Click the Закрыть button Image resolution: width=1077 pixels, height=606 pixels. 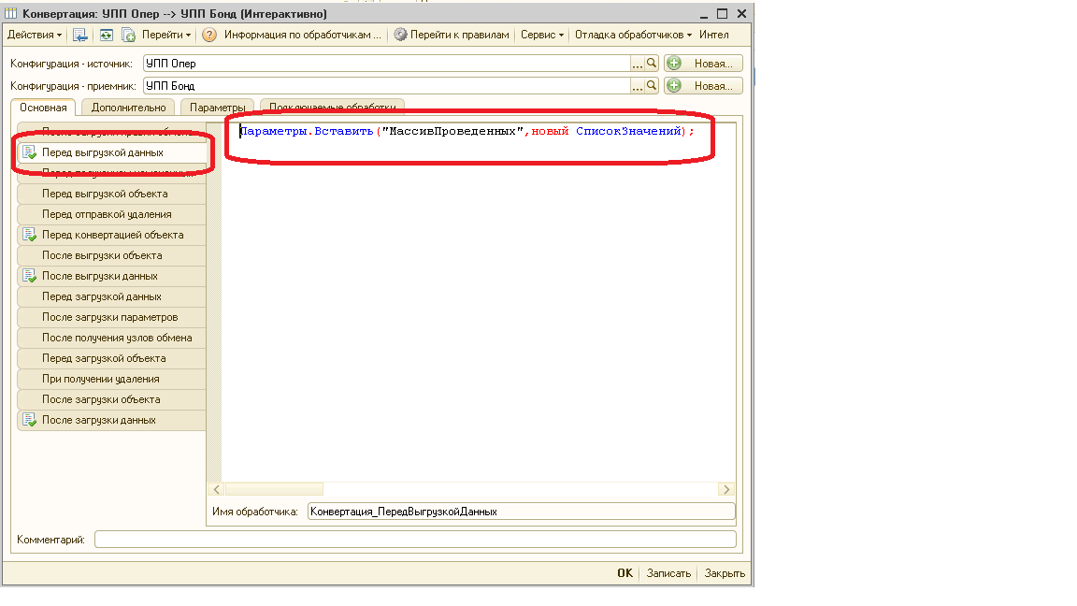tap(725, 573)
